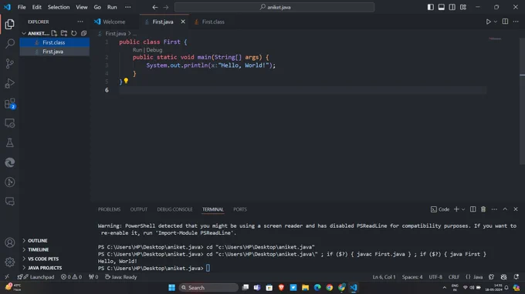This screenshot has height=294, width=525.
Task: Switch to DEBUG CONSOLE panel tab
Action: 174,209
